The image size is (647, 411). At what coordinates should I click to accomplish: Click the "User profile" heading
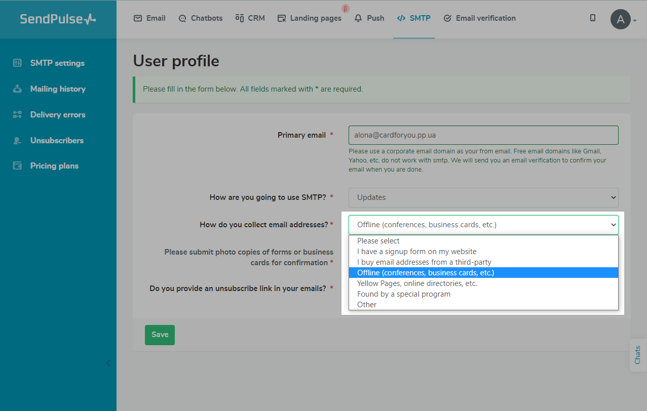(176, 61)
